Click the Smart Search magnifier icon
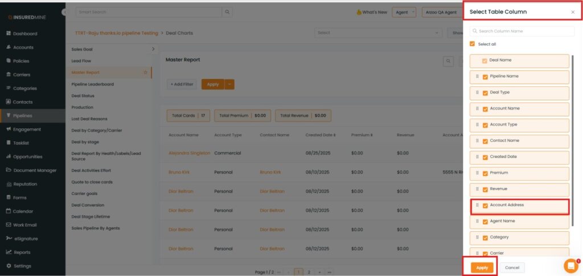 click(227, 12)
